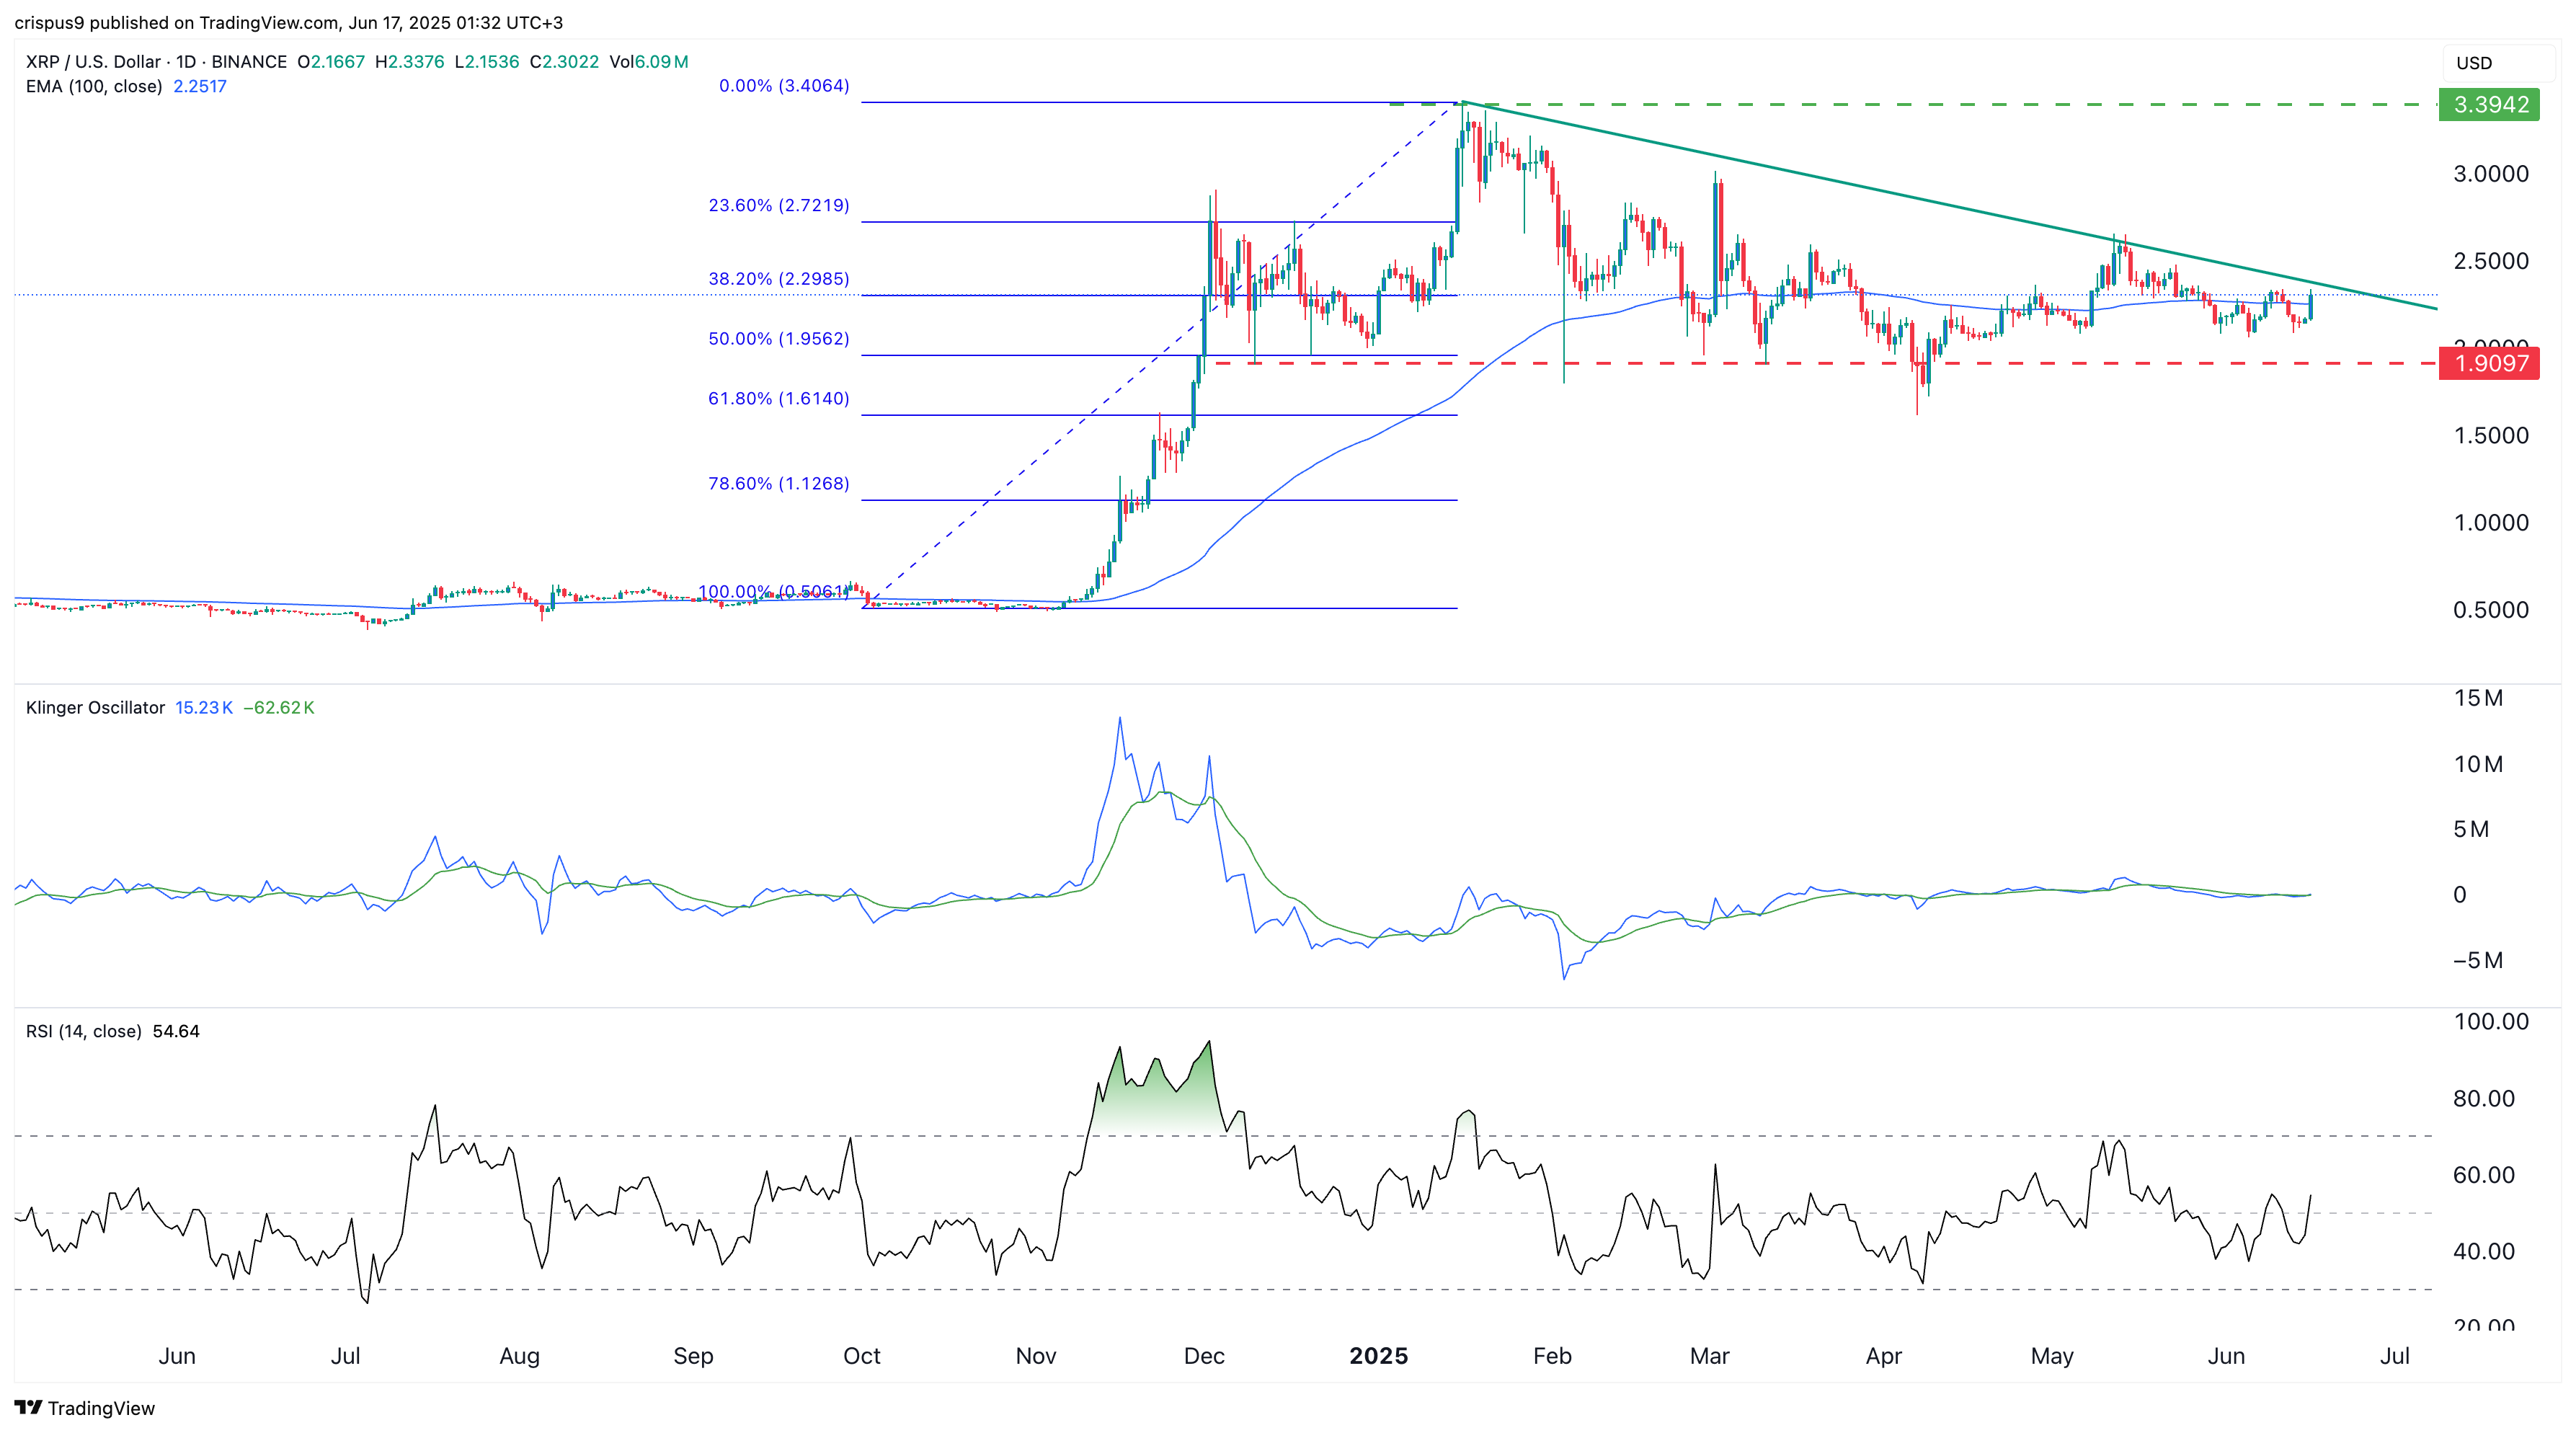
Task: Click the 0.00% (3.4064) Fibonacci label
Action: (x=784, y=86)
